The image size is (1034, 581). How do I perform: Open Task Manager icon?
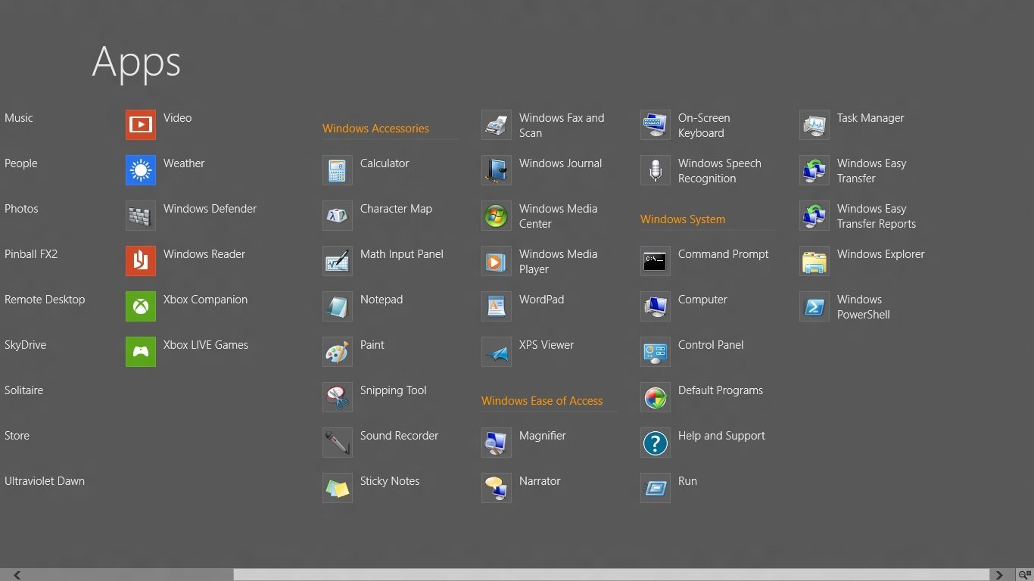[814, 125]
